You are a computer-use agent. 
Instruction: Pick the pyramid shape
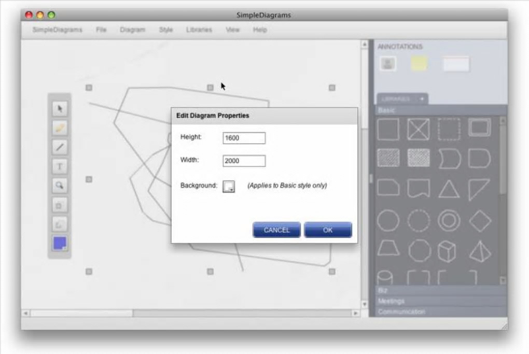pos(480,251)
